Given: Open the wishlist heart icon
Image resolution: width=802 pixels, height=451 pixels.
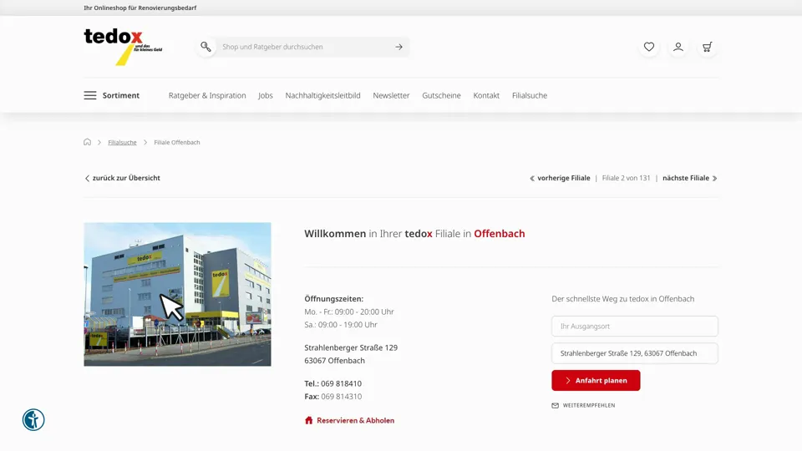Looking at the screenshot, I should pyautogui.click(x=649, y=47).
